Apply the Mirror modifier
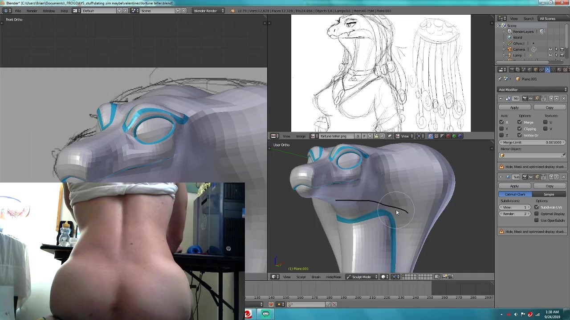 click(514, 108)
